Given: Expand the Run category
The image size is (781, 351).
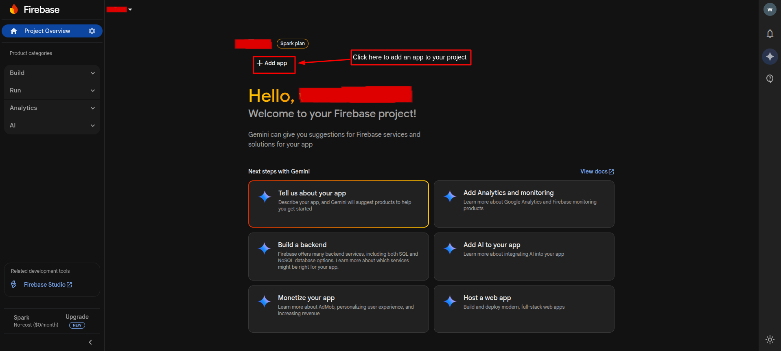Looking at the screenshot, I should [52, 90].
